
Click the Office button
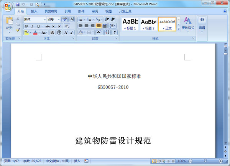pyautogui.click(x=8, y=7)
